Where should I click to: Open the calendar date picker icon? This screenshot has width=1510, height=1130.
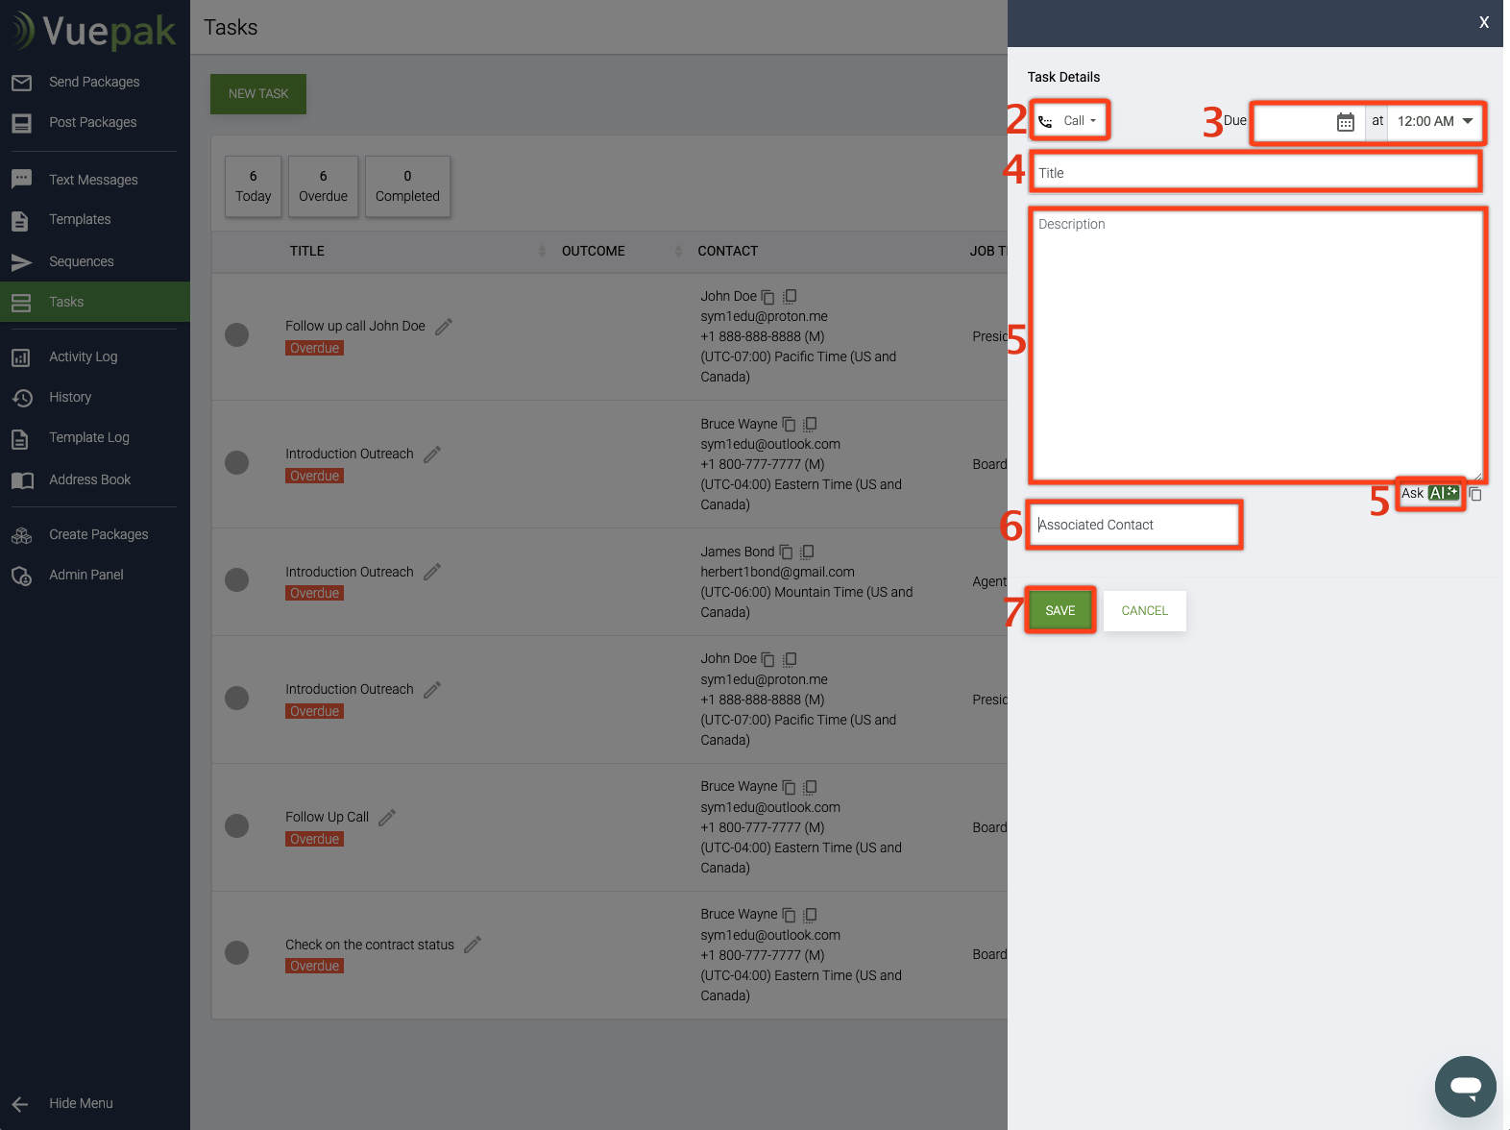(1345, 122)
